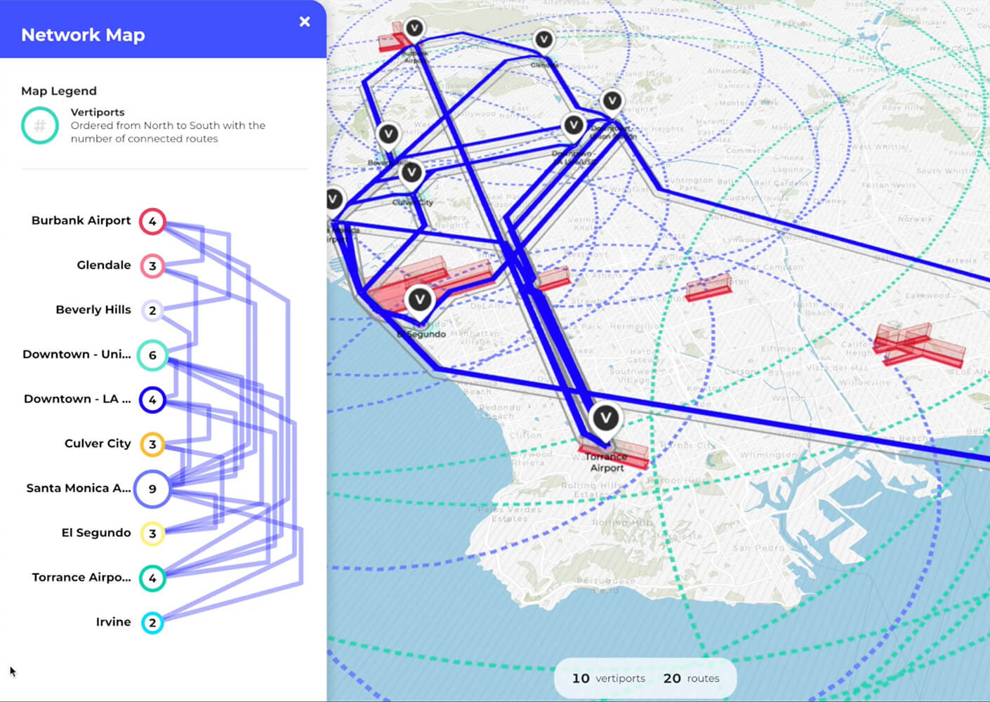Click the Santa Monica Airport map marker
The image size is (990, 702).
coord(334,199)
